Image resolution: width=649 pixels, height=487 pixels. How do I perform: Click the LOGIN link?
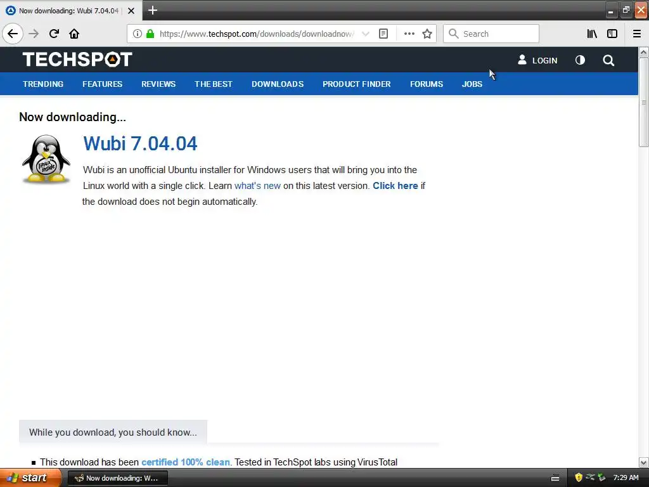coord(544,60)
